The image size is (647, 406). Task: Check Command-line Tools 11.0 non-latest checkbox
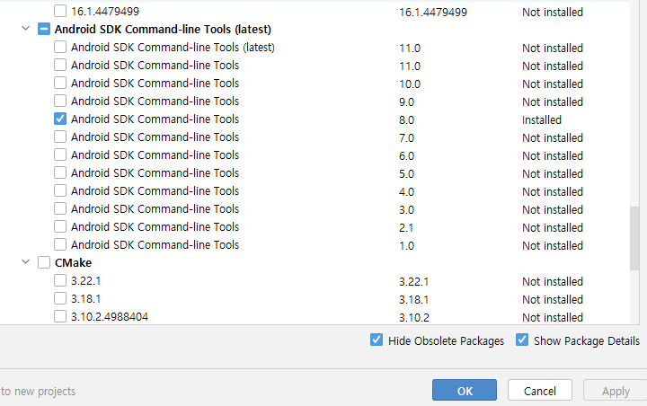tap(60, 65)
